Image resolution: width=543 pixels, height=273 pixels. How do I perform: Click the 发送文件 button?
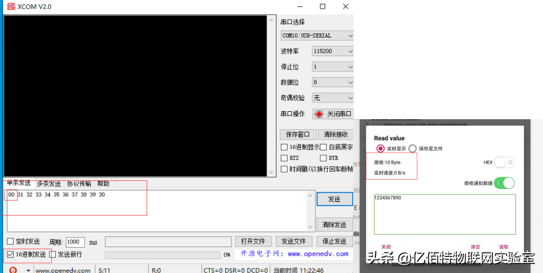coord(294,241)
